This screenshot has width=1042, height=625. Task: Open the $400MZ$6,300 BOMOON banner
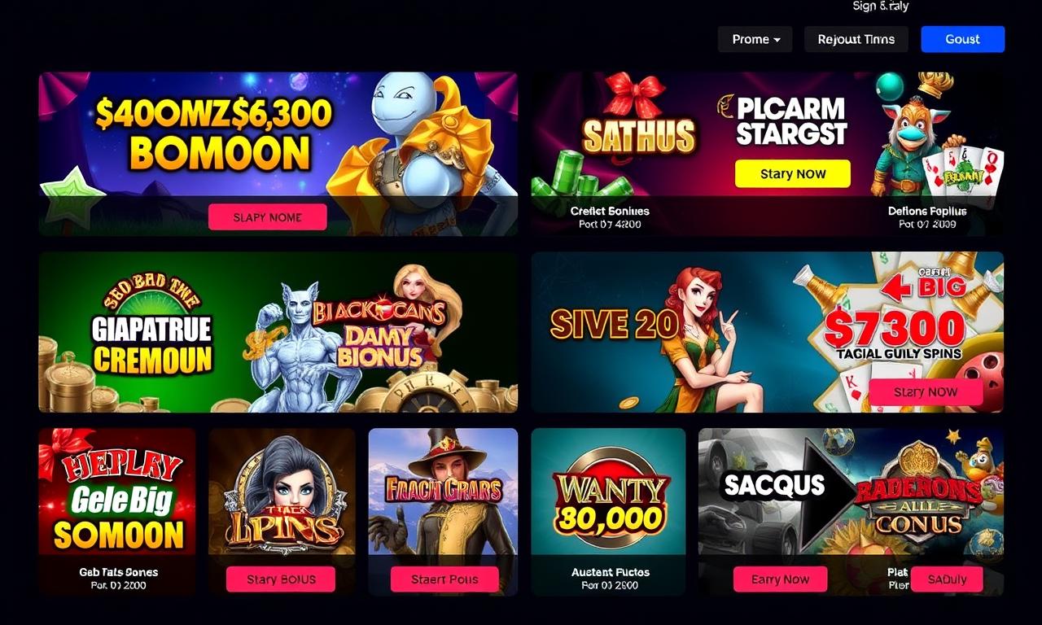coord(278,154)
